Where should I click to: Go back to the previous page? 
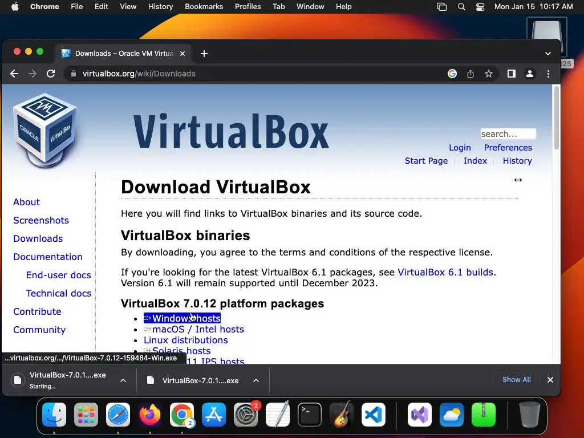14,74
